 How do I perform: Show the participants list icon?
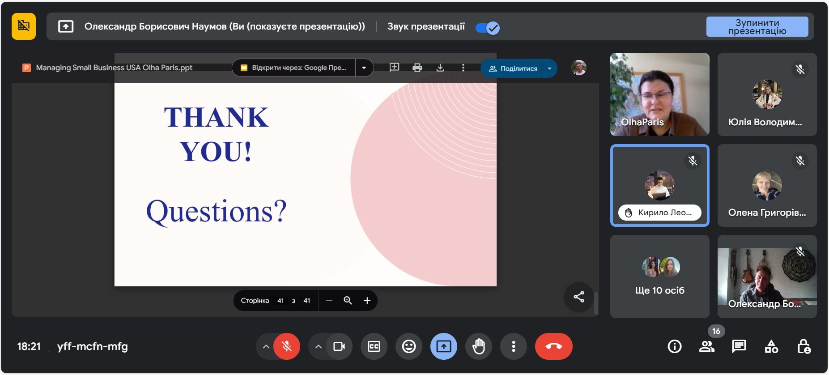pos(707,346)
